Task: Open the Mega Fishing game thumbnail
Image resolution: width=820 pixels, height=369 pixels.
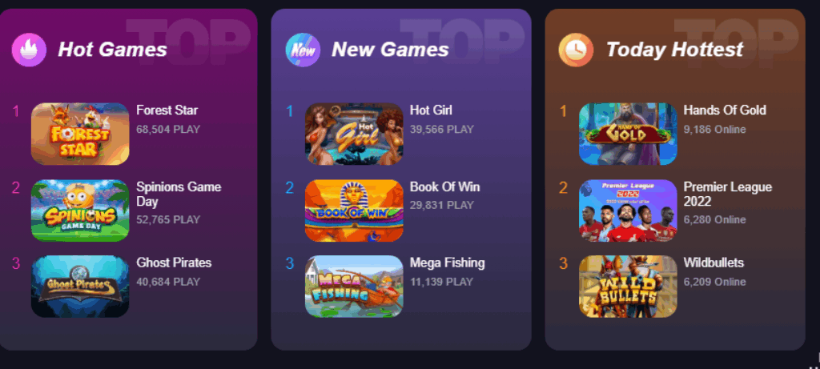Action: [x=354, y=287]
